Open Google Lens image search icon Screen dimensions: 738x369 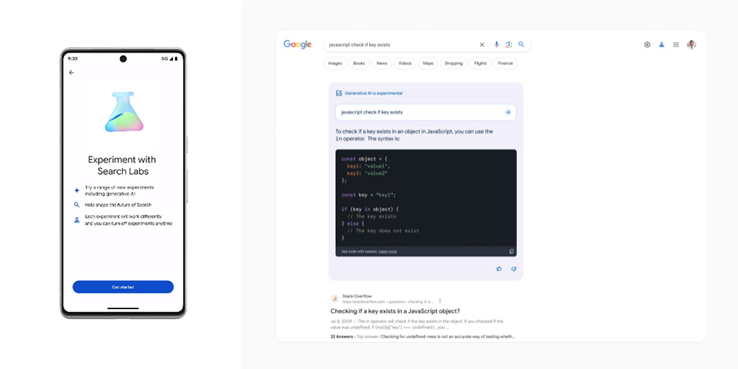click(509, 45)
